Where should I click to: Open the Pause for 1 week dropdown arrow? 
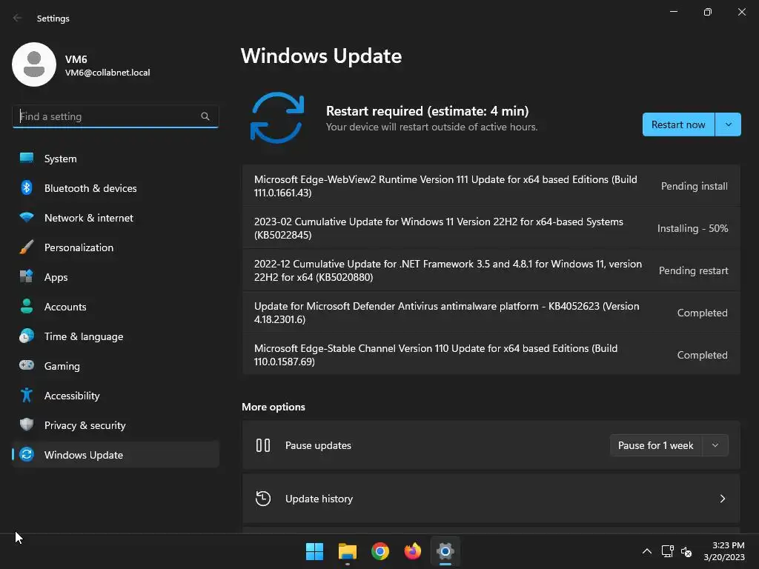click(715, 445)
